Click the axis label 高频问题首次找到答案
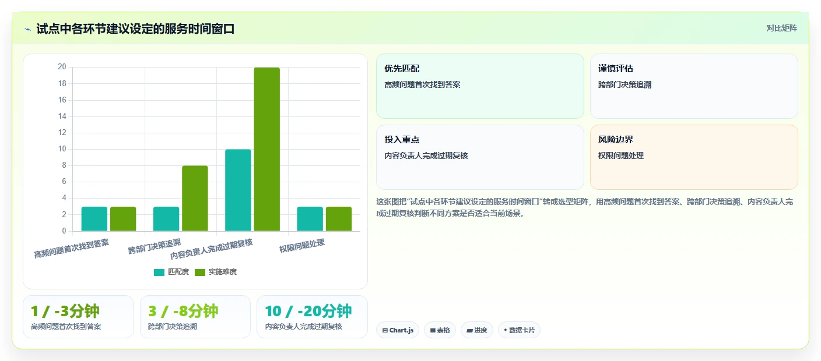The image size is (821, 361). click(71, 248)
